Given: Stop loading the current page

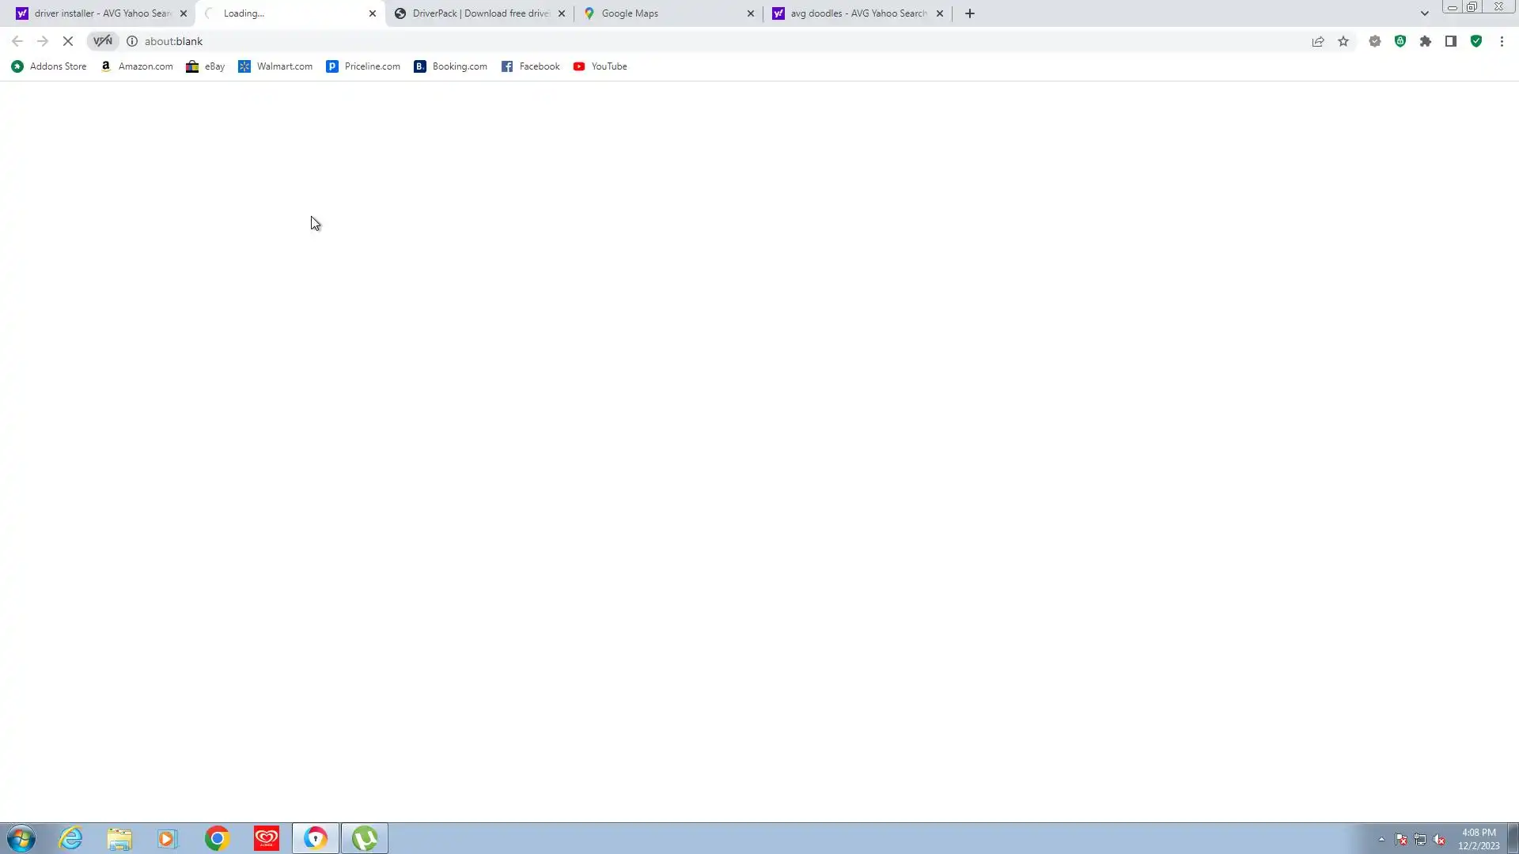Looking at the screenshot, I should tap(68, 41).
